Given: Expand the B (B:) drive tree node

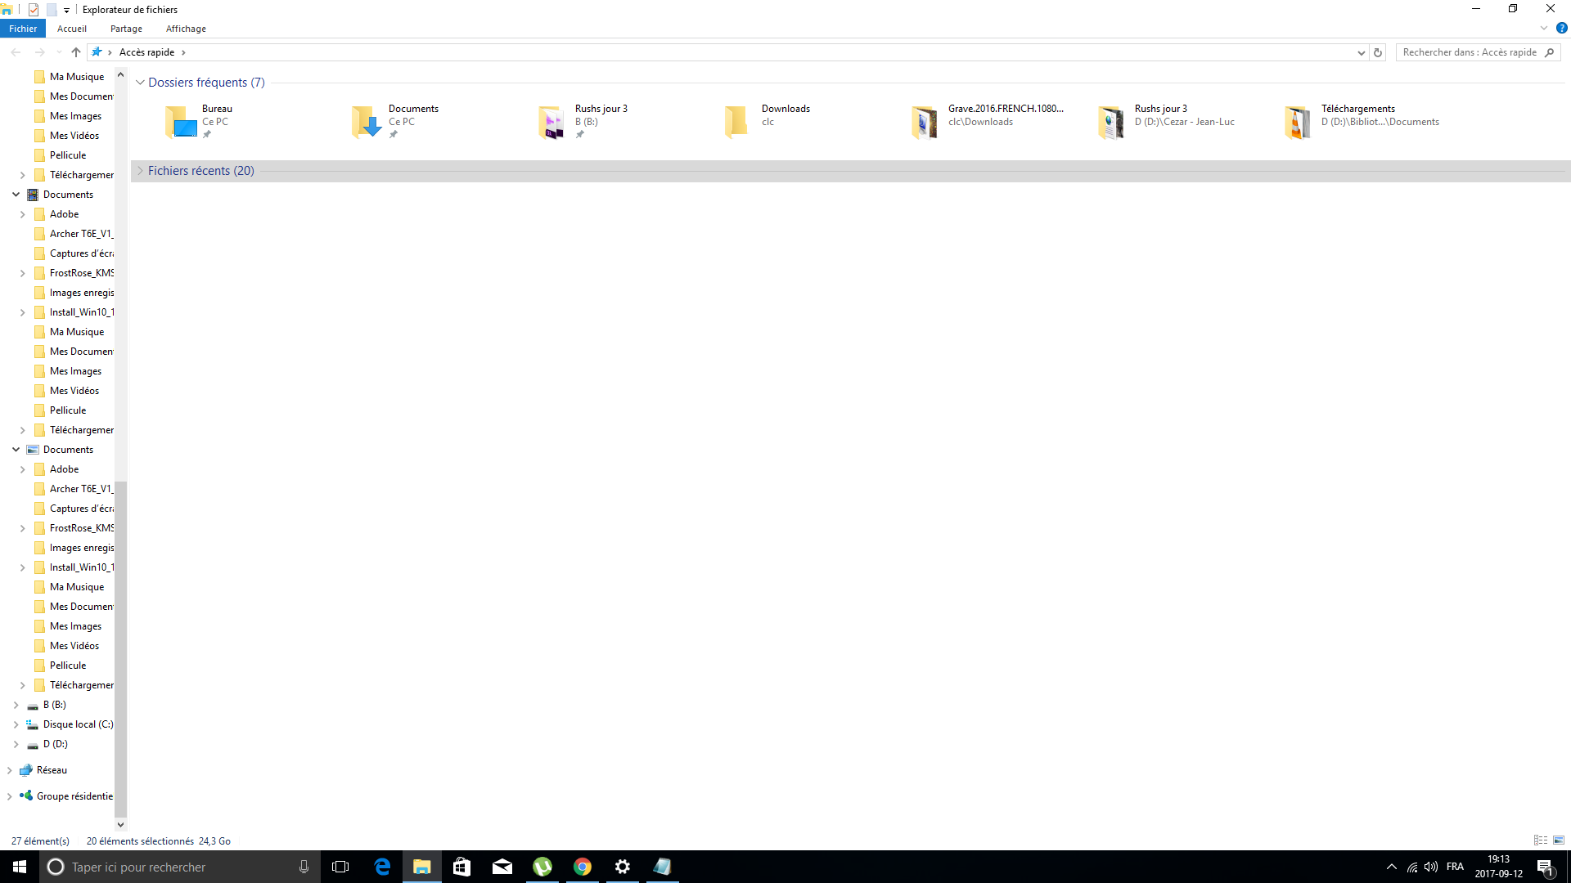Looking at the screenshot, I should pos(16,705).
